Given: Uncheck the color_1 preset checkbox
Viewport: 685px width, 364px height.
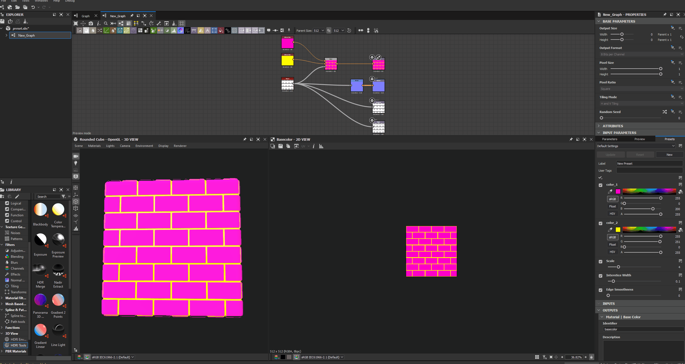Looking at the screenshot, I should click(600, 185).
